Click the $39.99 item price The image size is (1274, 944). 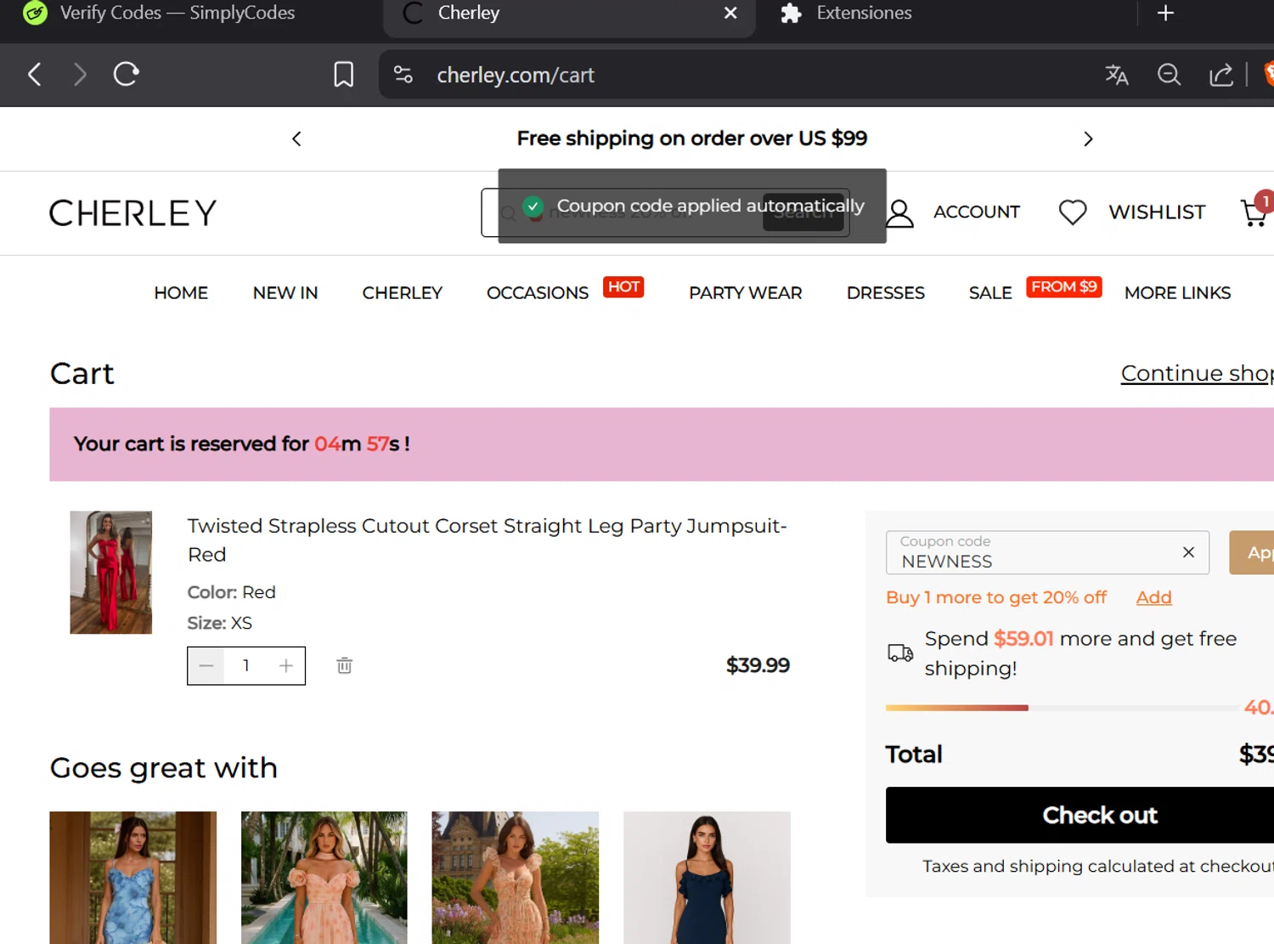(x=758, y=665)
